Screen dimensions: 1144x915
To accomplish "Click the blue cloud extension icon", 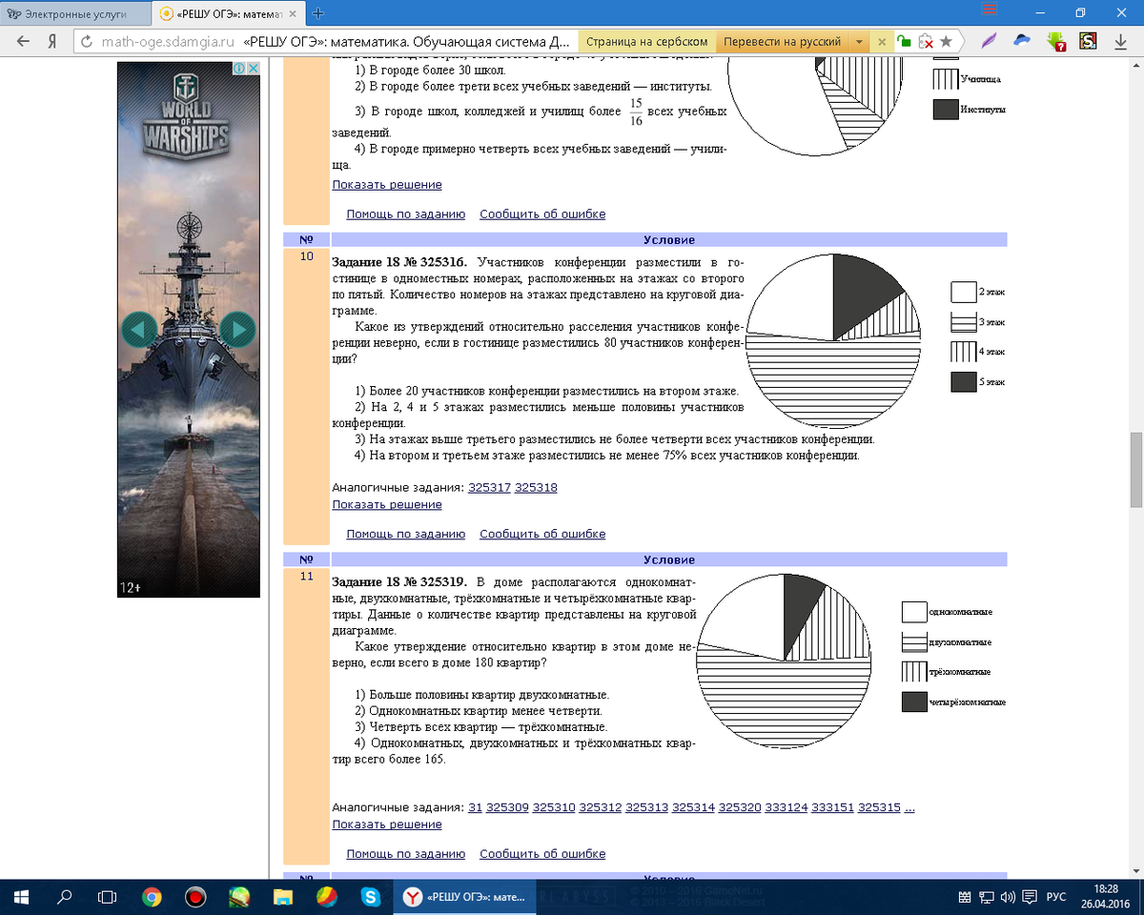I will [1022, 41].
